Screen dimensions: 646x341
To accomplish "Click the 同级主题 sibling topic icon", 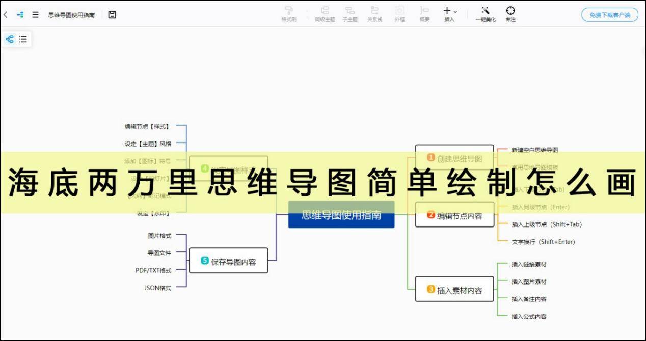I will point(325,14).
